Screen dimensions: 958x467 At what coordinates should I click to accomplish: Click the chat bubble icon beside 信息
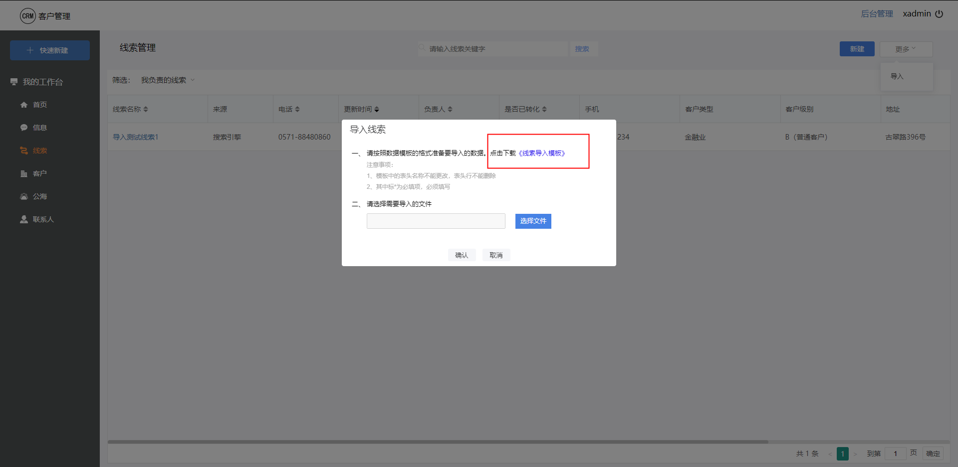coord(23,128)
